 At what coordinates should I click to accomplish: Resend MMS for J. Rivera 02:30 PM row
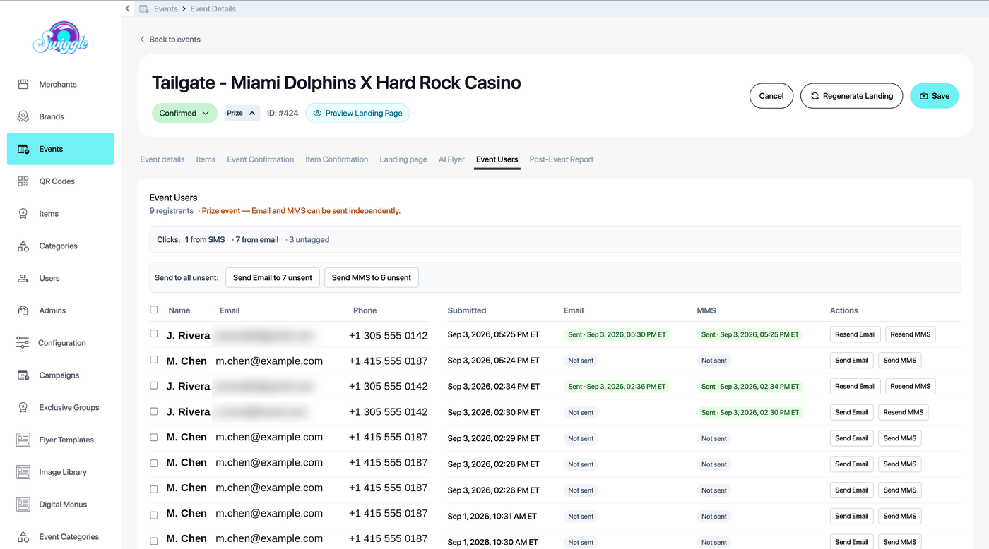coord(904,412)
